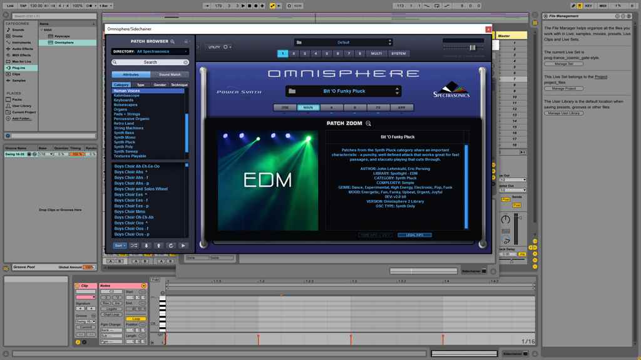Click Ableton transport Stop button
Image resolution: width=641 pixels, height=360 pixels.
tap(249, 6)
